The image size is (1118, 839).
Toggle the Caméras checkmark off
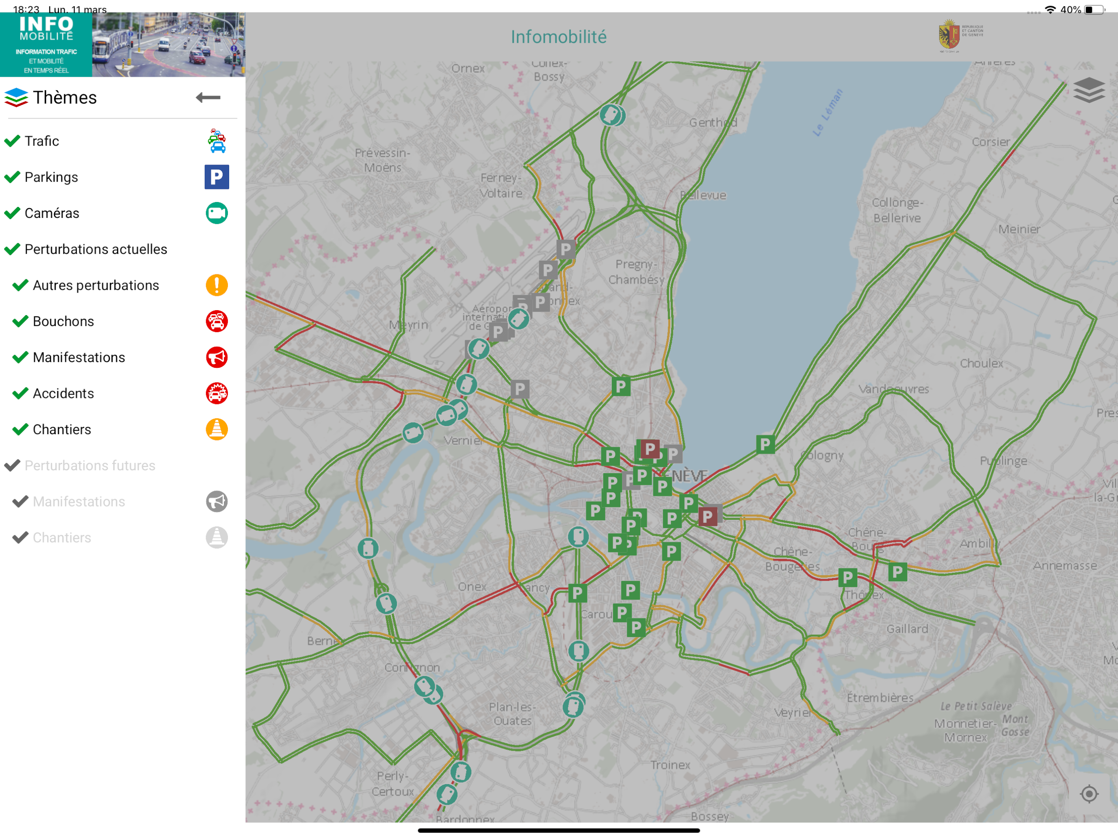(x=12, y=213)
